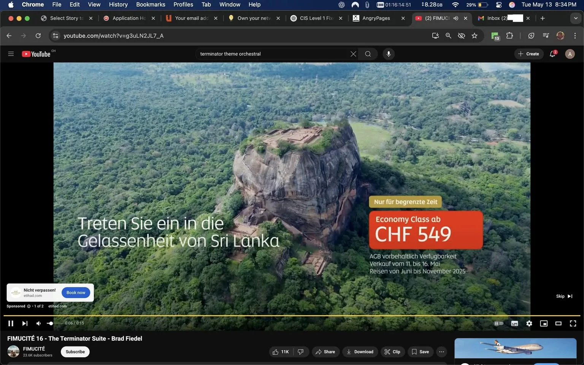The image size is (584, 365).
Task: Enter fullscreen playback
Action: [x=573, y=323]
